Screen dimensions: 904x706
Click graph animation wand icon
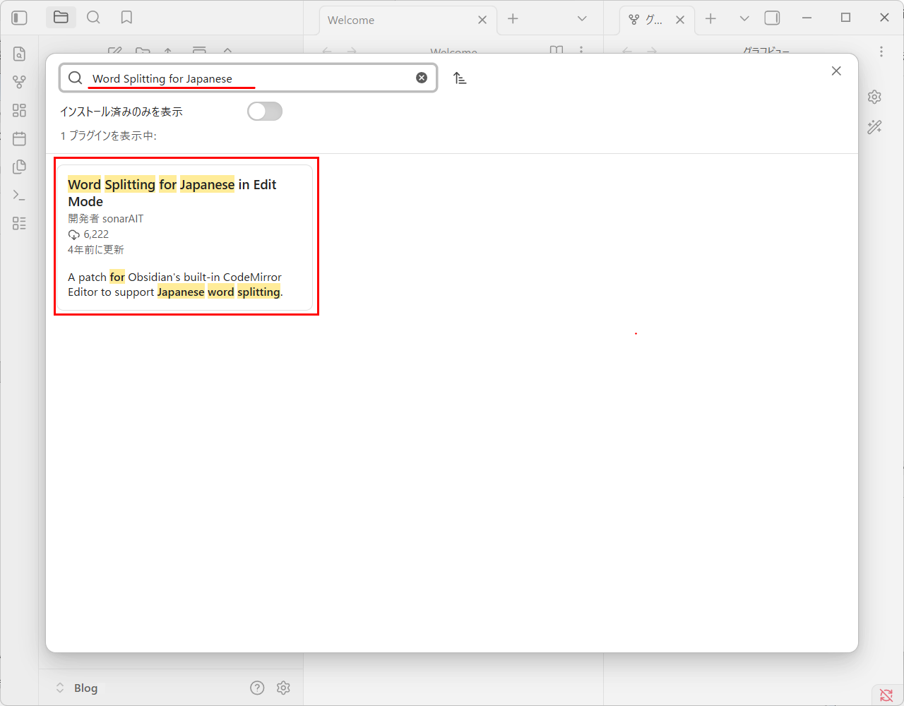[x=874, y=127]
